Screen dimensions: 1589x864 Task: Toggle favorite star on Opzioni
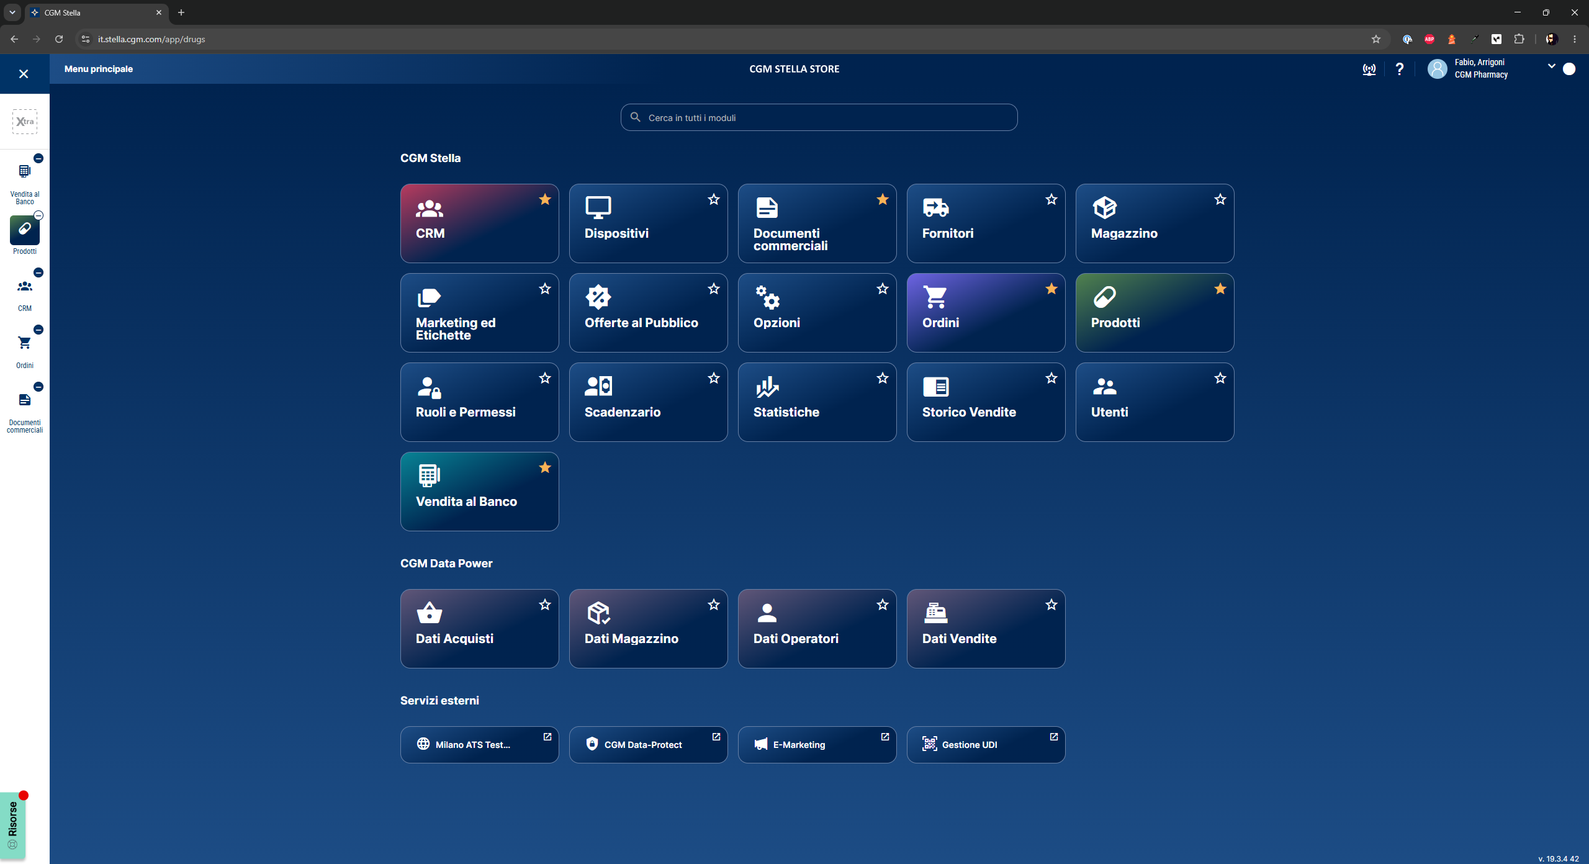883,289
